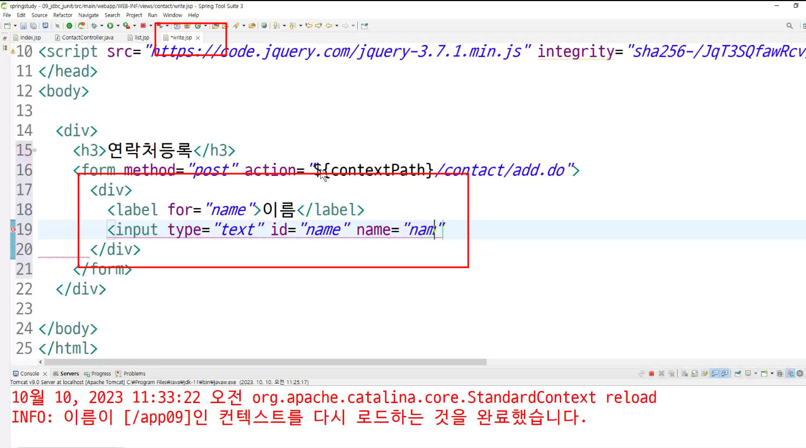Open the Project menu

pyautogui.click(x=134, y=15)
